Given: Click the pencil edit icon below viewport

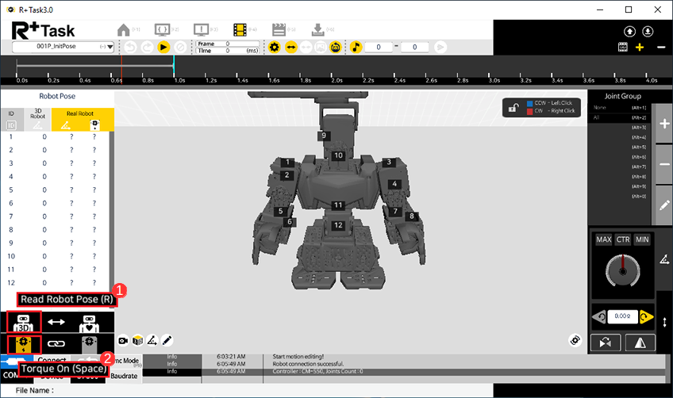Looking at the screenshot, I should pos(167,340).
